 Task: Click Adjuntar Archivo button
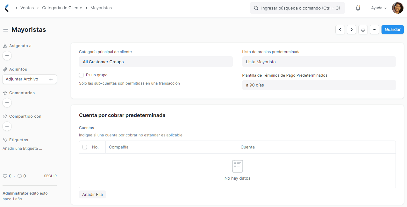(30, 79)
